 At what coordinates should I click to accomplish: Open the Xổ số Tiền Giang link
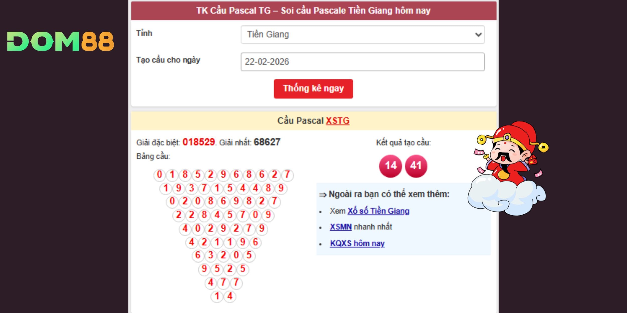tap(378, 211)
